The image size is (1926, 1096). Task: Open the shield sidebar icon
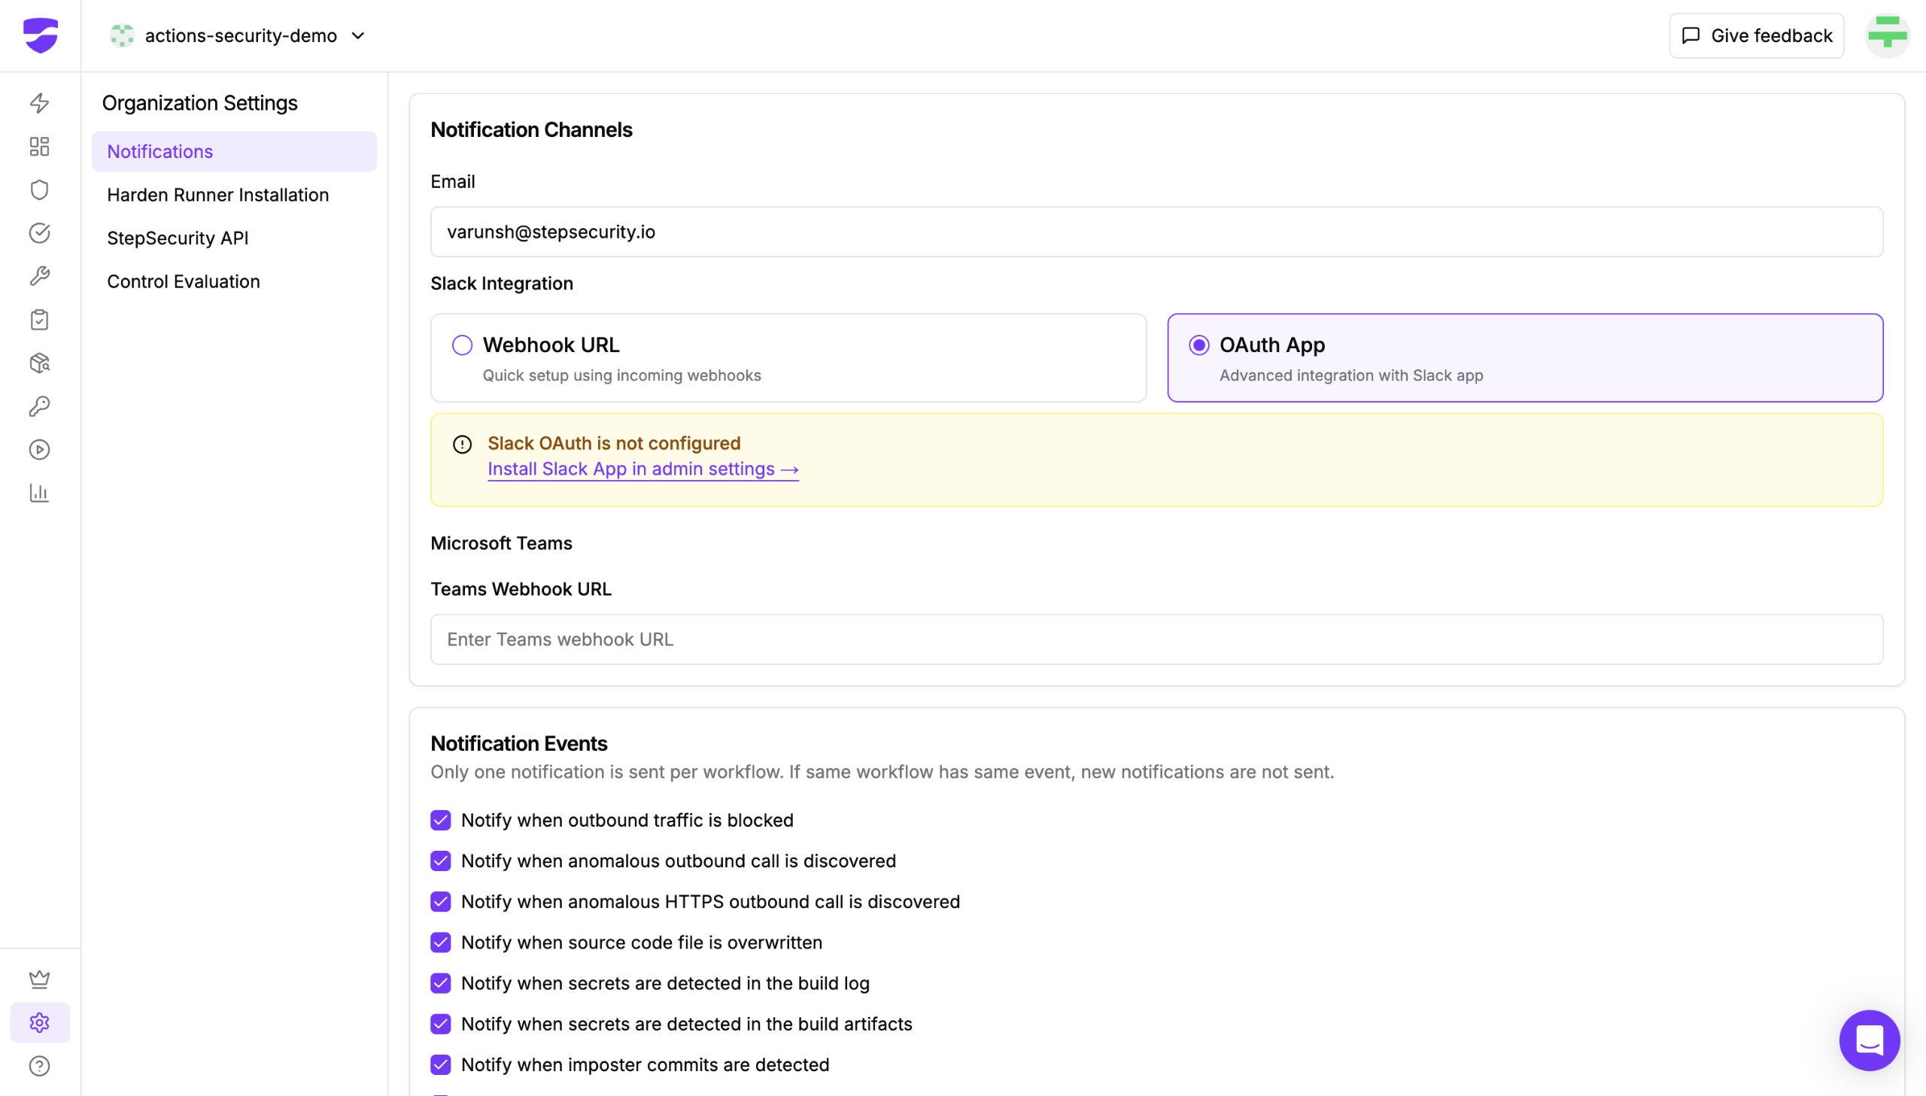(40, 190)
